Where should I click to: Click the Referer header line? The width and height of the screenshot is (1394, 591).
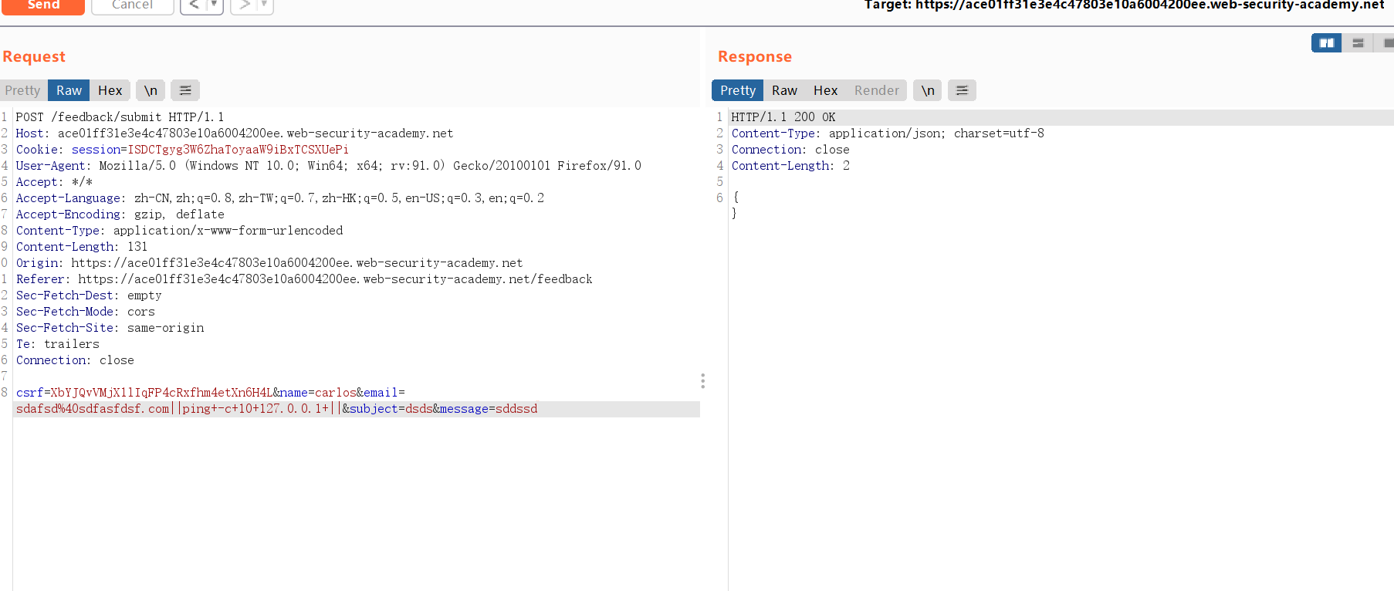point(304,279)
